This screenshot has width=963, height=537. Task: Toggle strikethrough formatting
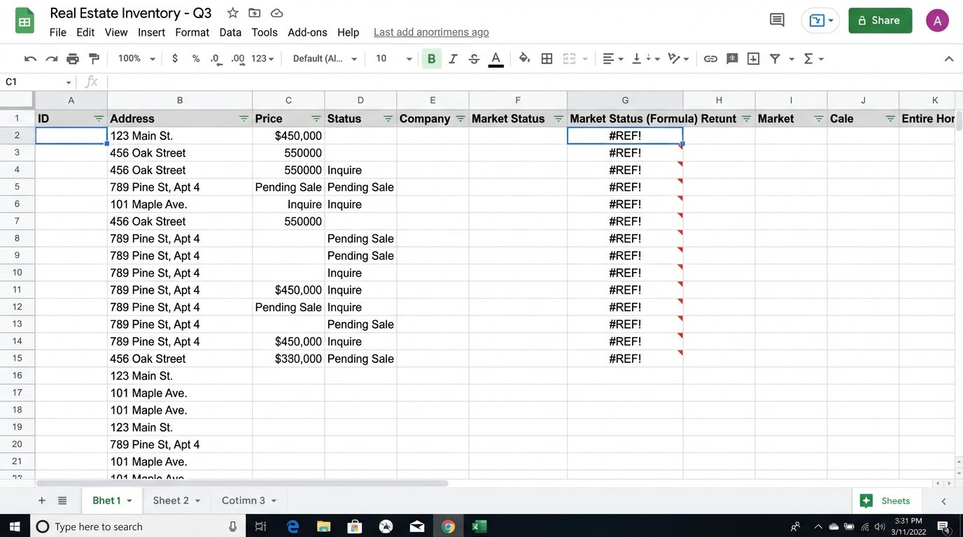coord(474,58)
